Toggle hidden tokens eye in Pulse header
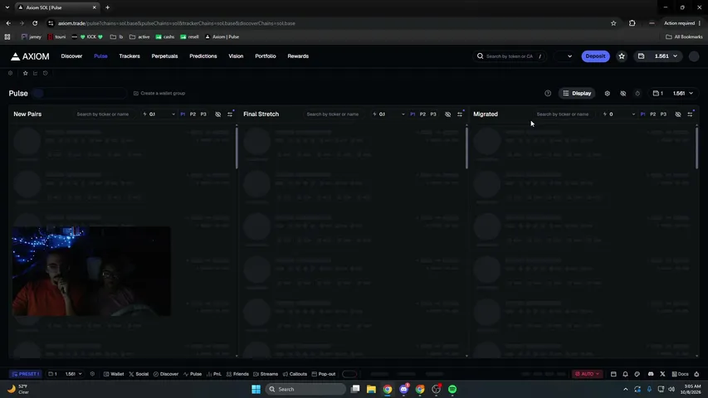The height and width of the screenshot is (398, 708). [623, 94]
